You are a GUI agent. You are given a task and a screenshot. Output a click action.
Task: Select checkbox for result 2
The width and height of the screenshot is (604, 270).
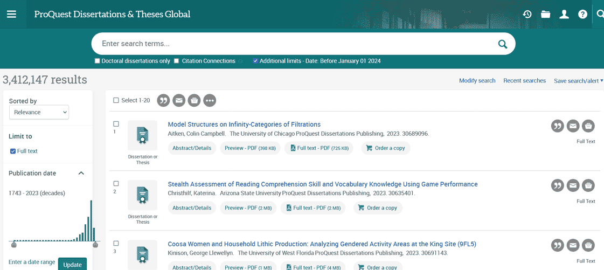(x=116, y=184)
